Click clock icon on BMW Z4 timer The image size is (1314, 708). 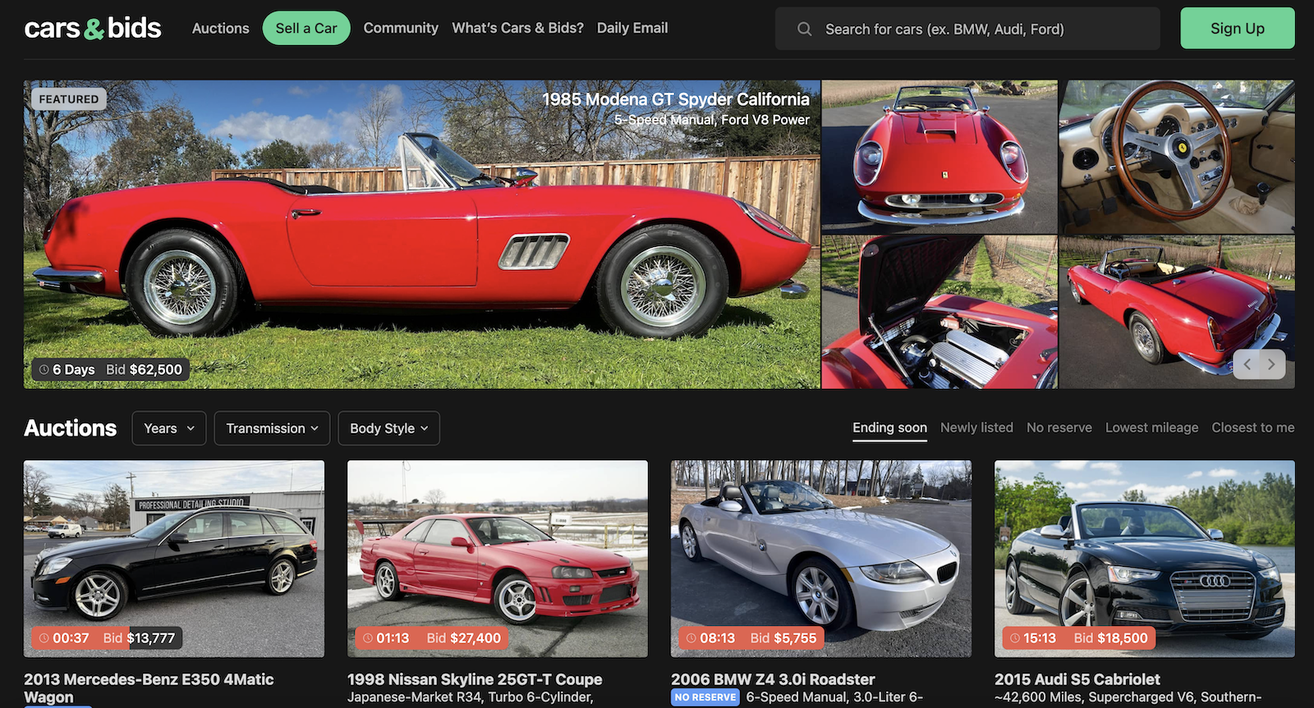(691, 638)
